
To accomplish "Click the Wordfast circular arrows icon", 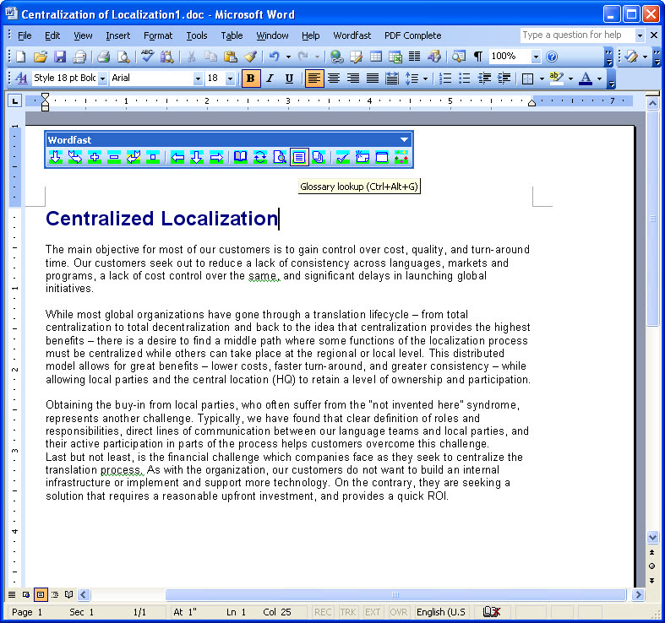I will (260, 157).
